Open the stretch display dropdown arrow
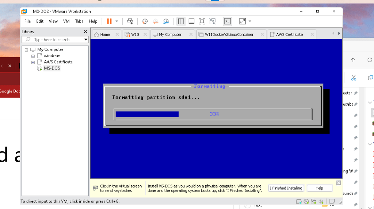The image size is (374, 209). pyautogui.click(x=250, y=21)
